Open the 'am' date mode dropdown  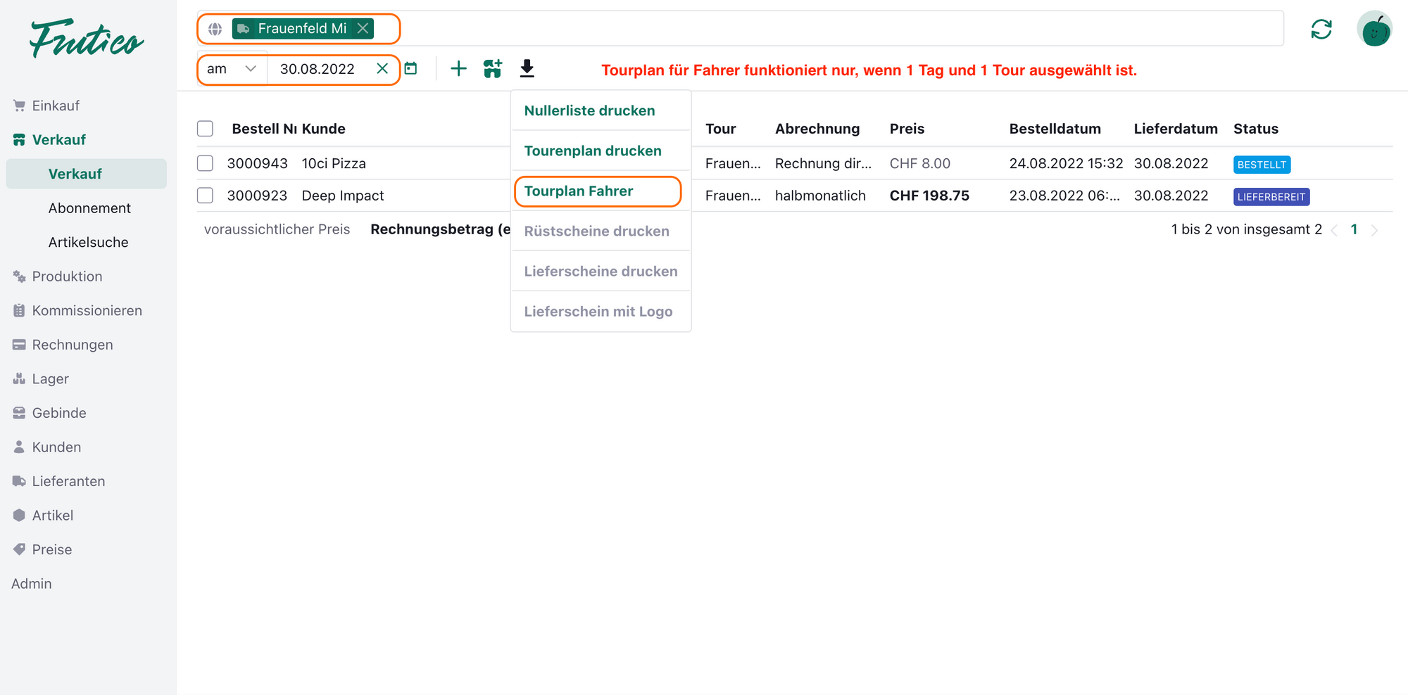pyautogui.click(x=232, y=69)
